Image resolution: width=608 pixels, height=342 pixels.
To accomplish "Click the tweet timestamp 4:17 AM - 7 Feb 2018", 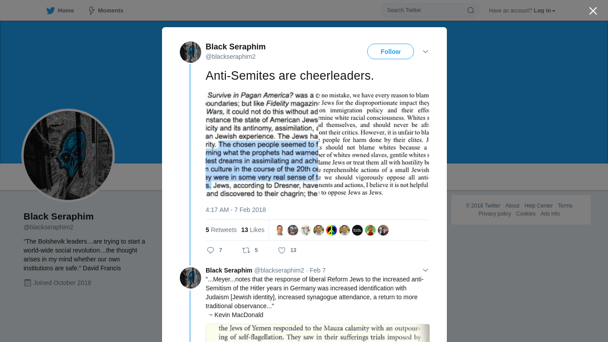I will (x=236, y=210).
